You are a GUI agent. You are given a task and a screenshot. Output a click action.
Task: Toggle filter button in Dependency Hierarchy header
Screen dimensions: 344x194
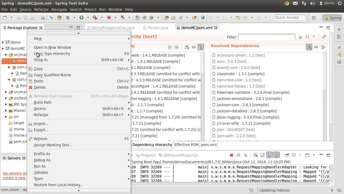pyautogui.click(x=201, y=47)
